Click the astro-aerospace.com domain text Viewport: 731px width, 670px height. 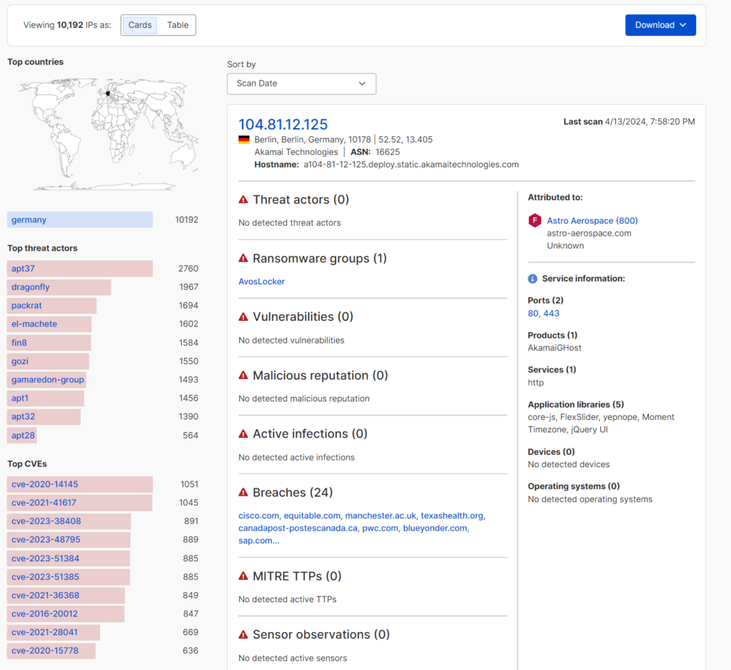pos(589,234)
